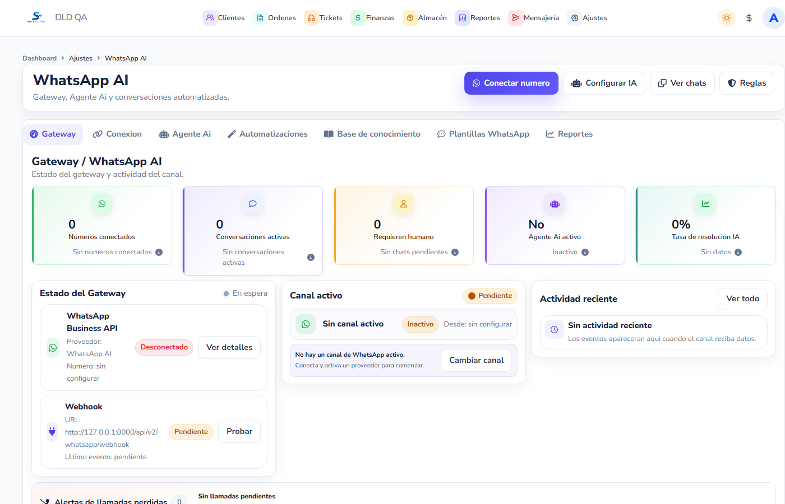785x504 pixels.
Task: Open Reglas button
Action: [747, 83]
